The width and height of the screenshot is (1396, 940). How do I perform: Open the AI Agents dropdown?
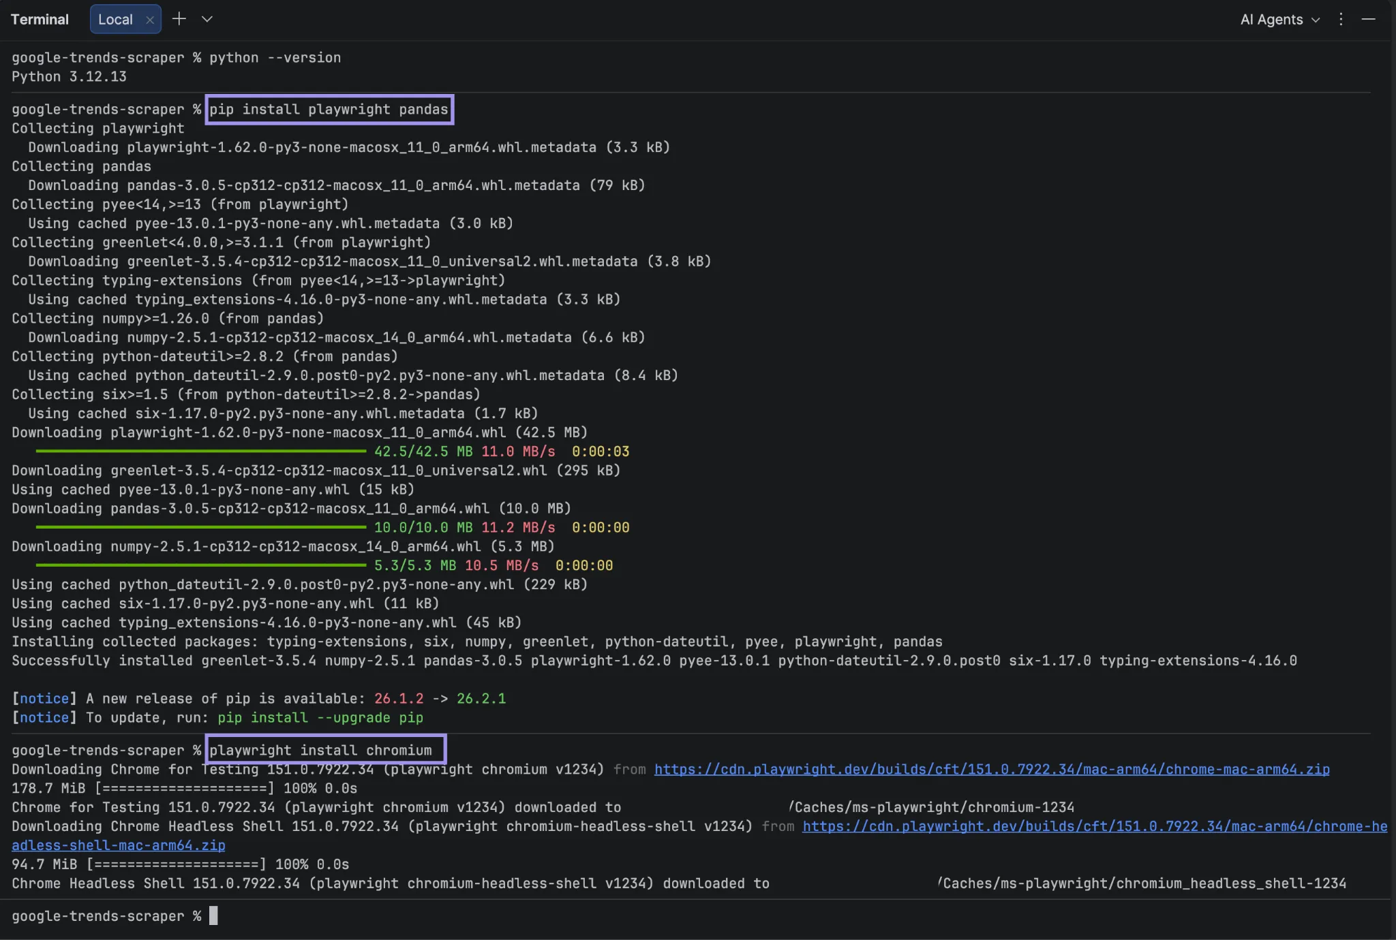(1279, 20)
